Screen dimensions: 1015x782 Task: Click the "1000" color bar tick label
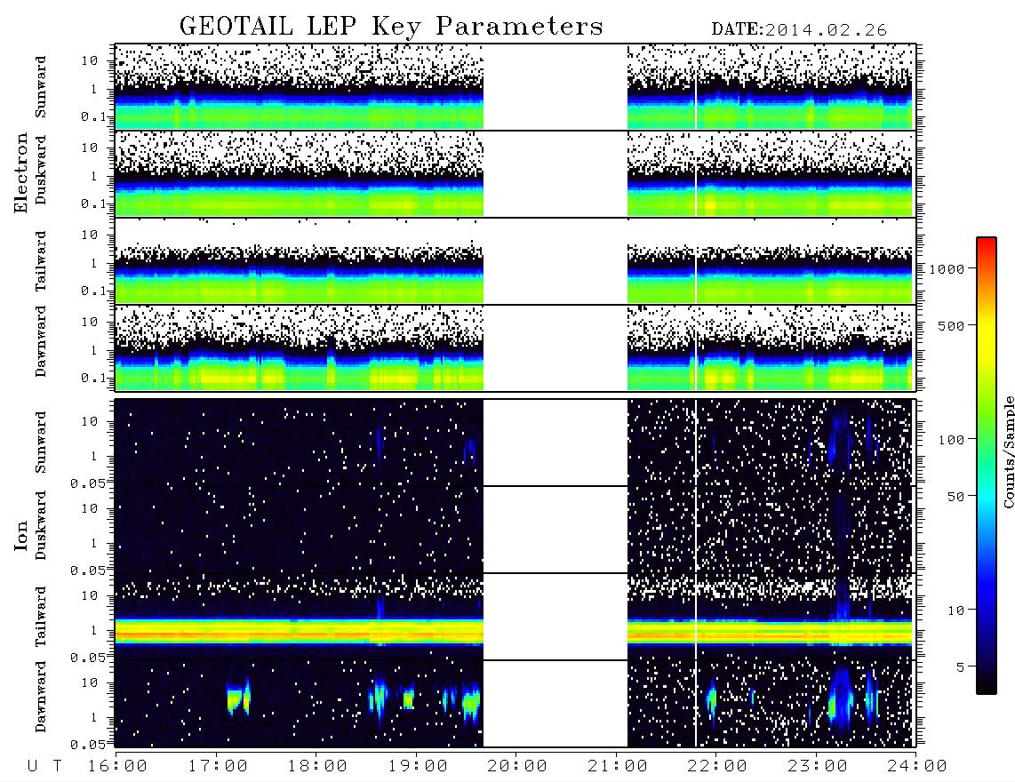[947, 268]
